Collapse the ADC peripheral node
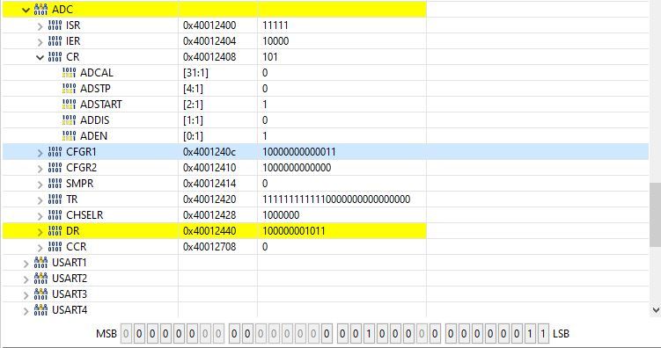This screenshot has height=348, width=661. click(x=26, y=10)
